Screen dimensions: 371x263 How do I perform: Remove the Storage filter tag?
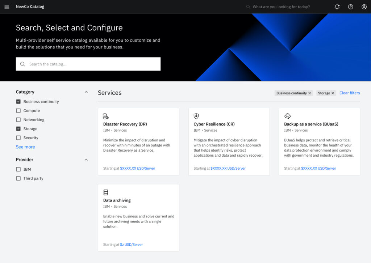333,93
